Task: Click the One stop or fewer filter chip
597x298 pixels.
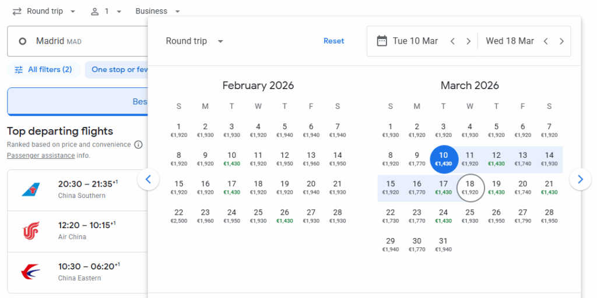Action: tap(116, 70)
